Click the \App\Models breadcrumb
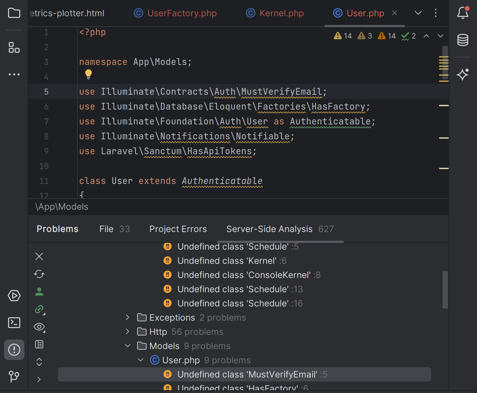477x393 pixels. 62,207
